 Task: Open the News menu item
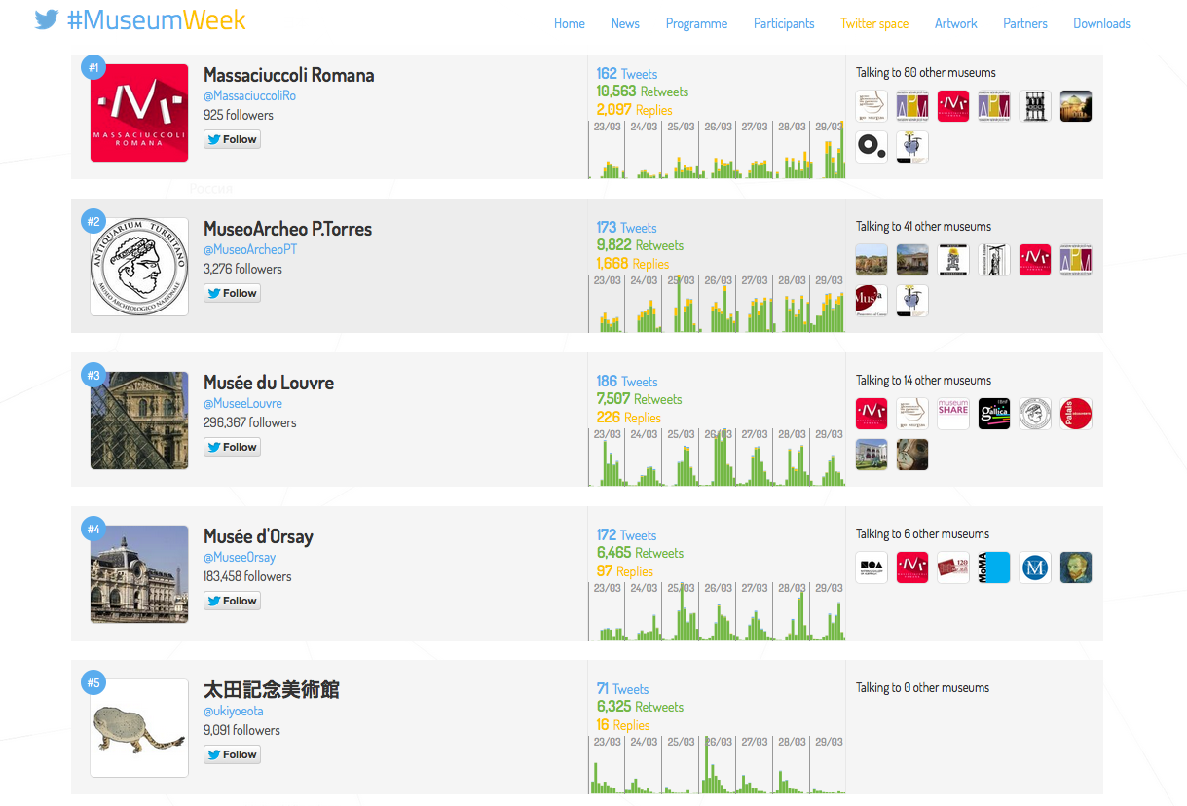click(x=625, y=23)
